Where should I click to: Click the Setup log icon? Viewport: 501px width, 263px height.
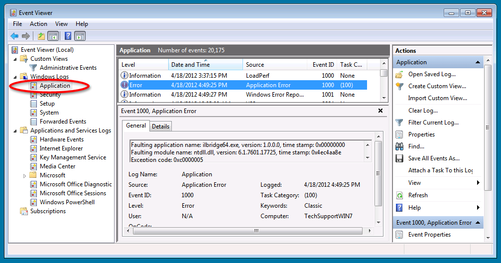[x=33, y=104]
